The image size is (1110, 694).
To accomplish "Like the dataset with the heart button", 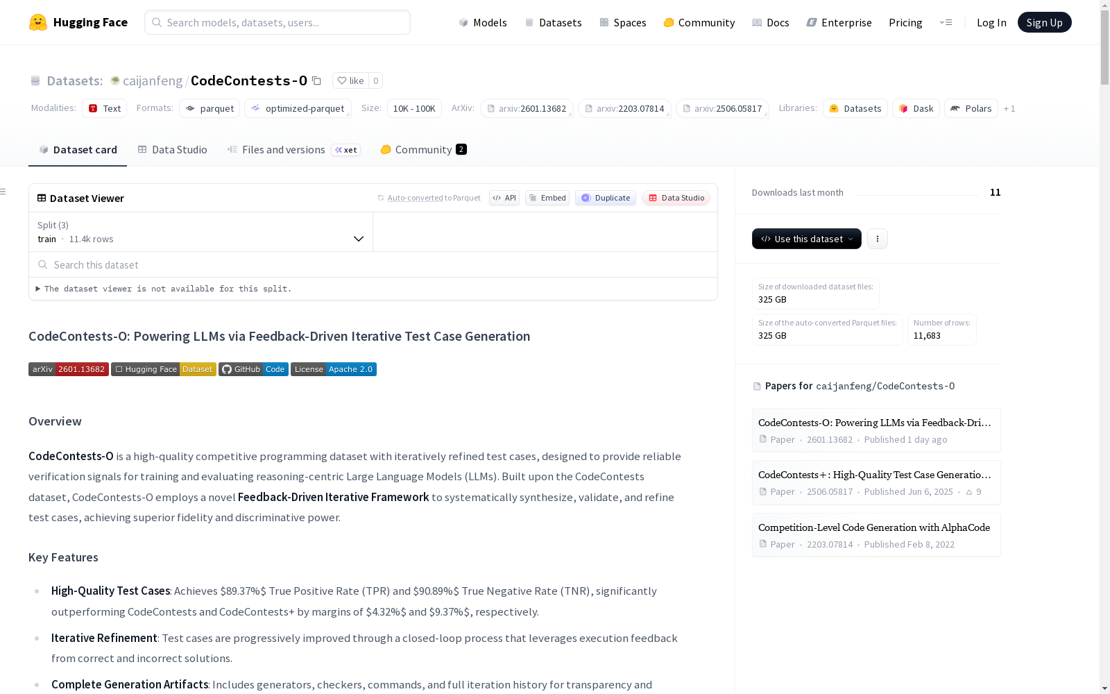I will 350,81.
